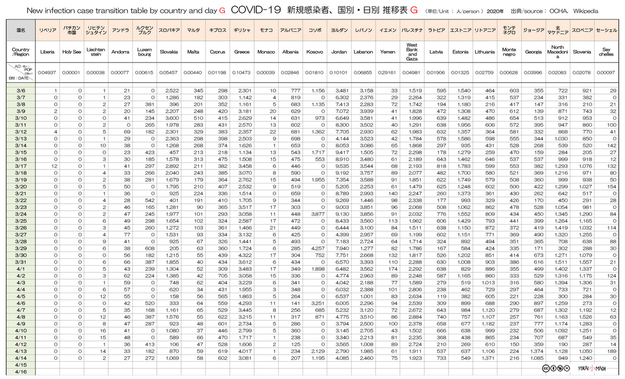Select the Liberia country header

(47, 52)
